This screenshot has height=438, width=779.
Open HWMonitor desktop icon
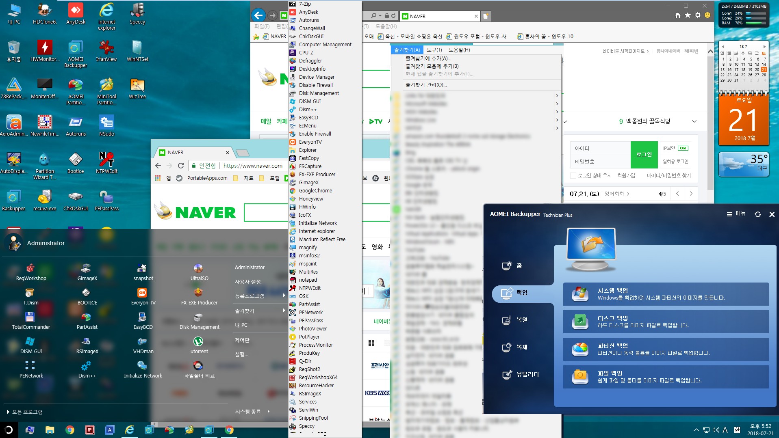click(x=45, y=51)
